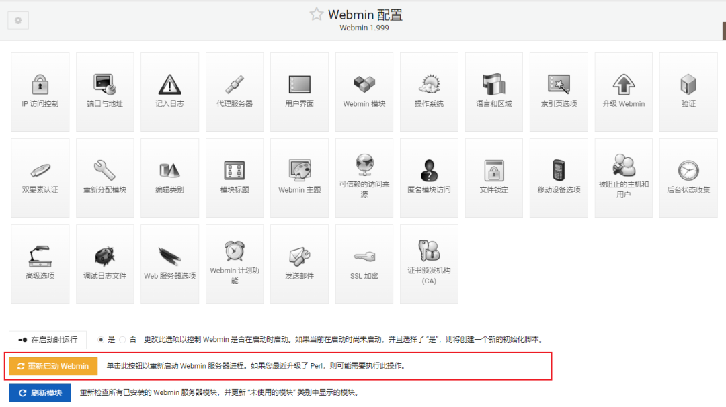Open 验证 settings

(x=688, y=92)
